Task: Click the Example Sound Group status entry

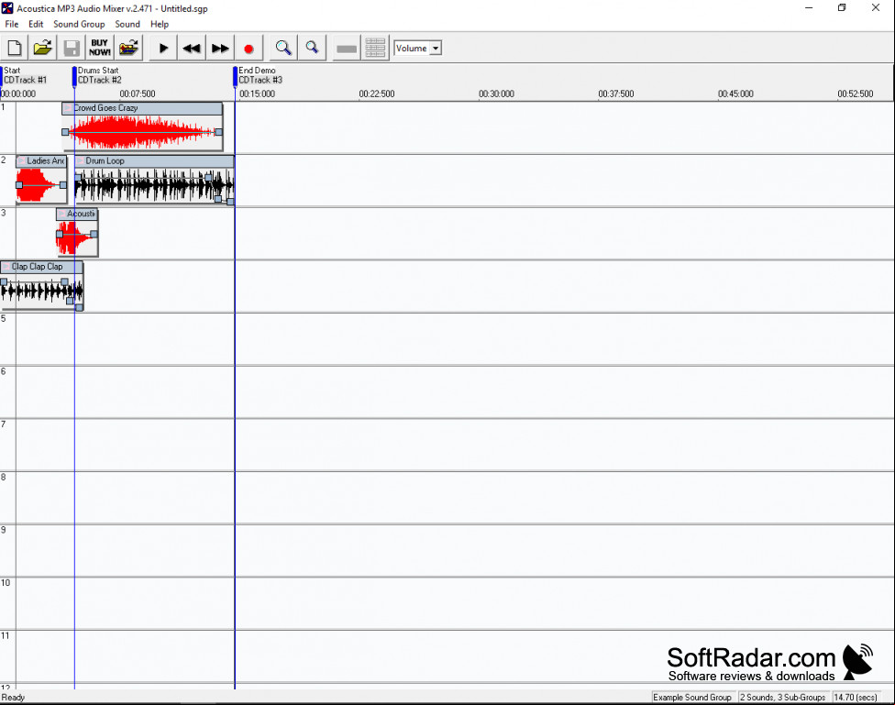Action: tap(692, 698)
